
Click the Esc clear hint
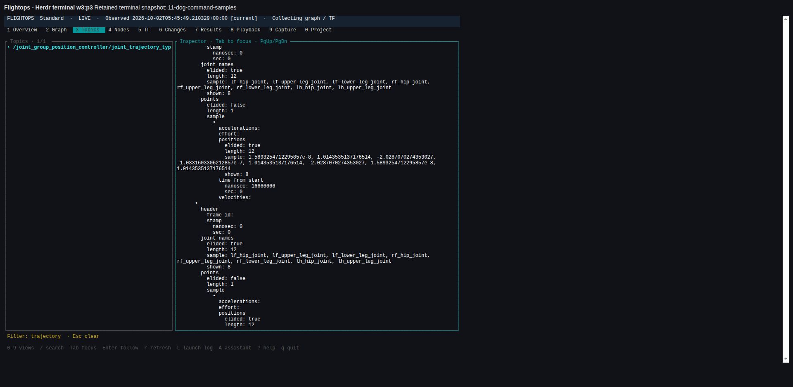click(x=86, y=336)
